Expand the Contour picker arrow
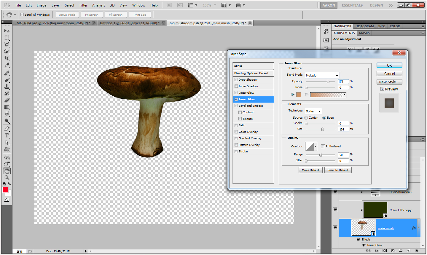Image resolution: width=427 pixels, height=255 pixels. [x=315, y=146]
